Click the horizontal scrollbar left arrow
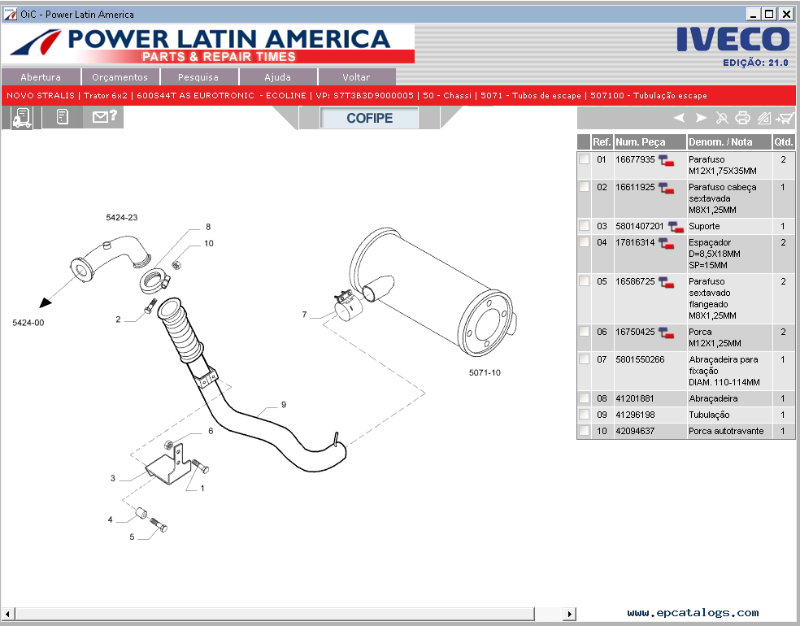This screenshot has height=626, width=800. [x=7, y=613]
